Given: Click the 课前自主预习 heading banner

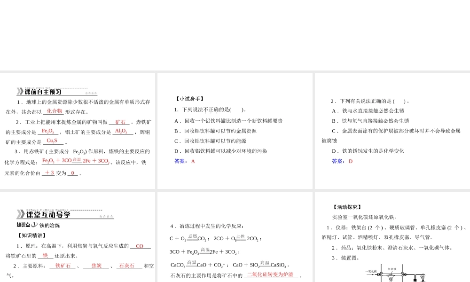Looking at the screenshot, I should 57,91.
